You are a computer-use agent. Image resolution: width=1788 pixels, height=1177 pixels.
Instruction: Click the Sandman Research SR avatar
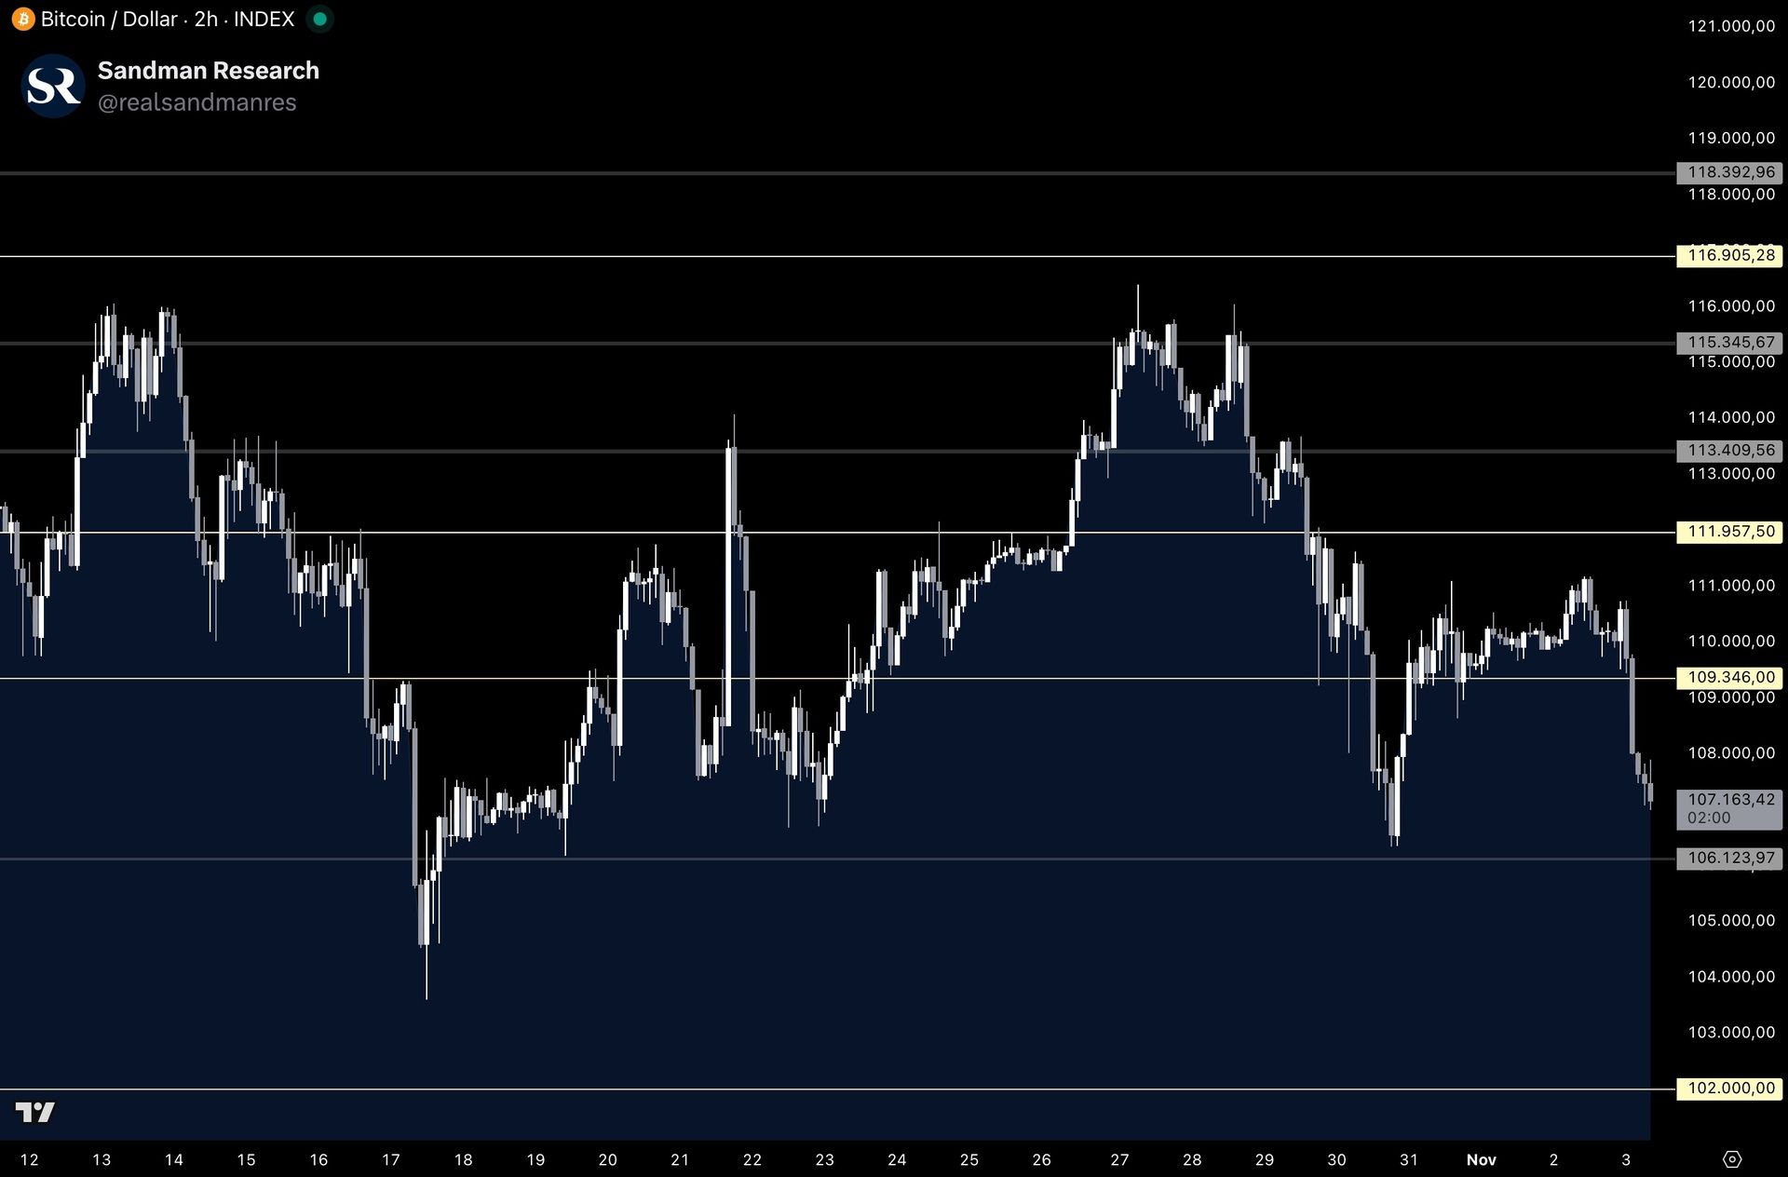pyautogui.click(x=53, y=86)
